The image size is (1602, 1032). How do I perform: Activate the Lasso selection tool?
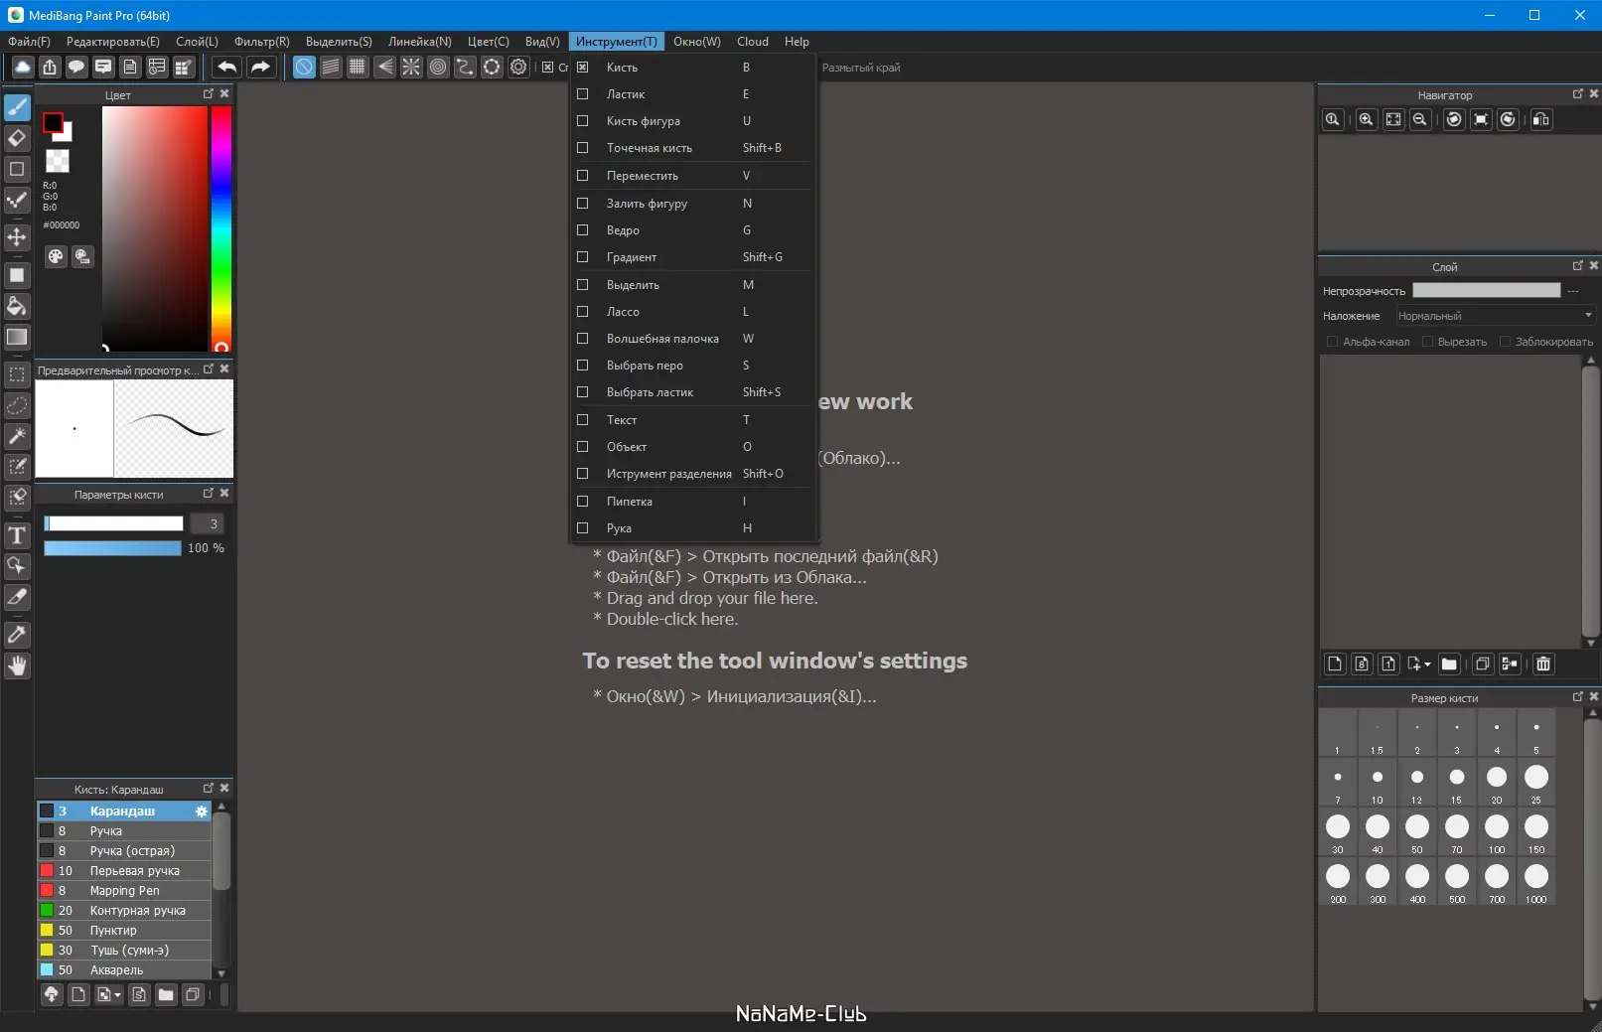[x=17, y=405]
